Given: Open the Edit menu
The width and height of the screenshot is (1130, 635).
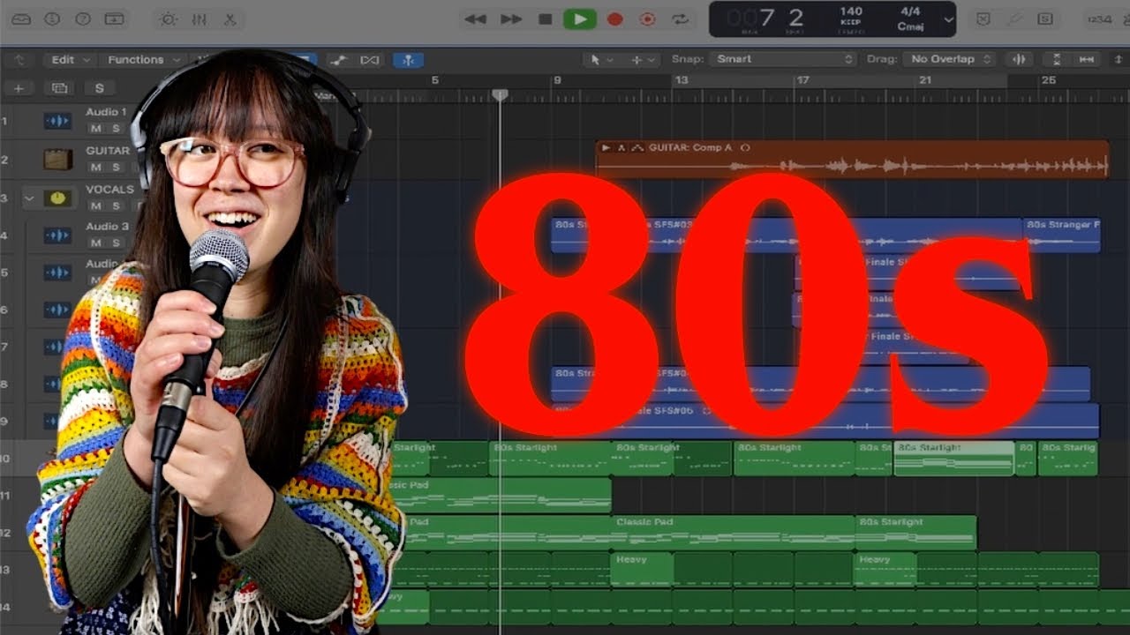Looking at the screenshot, I should [x=69, y=60].
